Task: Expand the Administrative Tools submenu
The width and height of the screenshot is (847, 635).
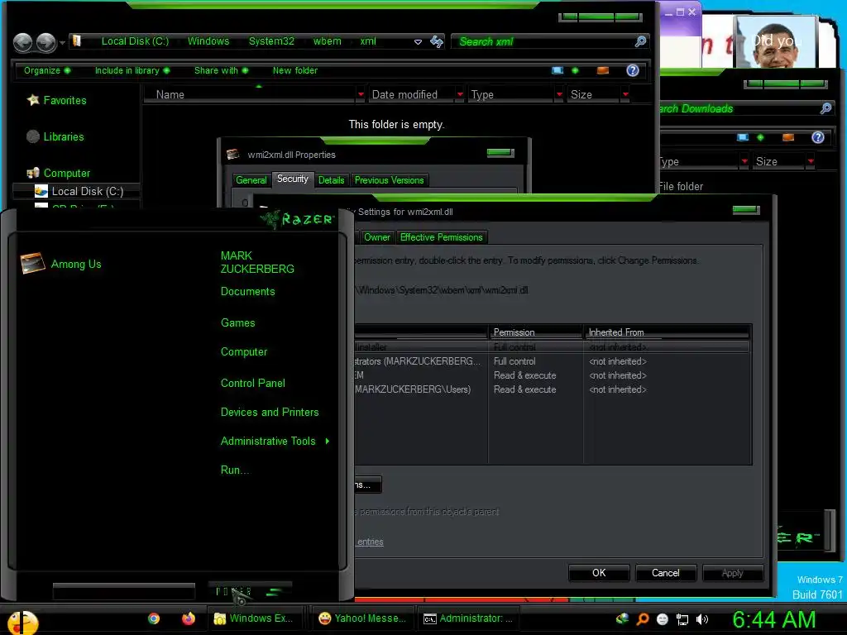Action: point(275,442)
